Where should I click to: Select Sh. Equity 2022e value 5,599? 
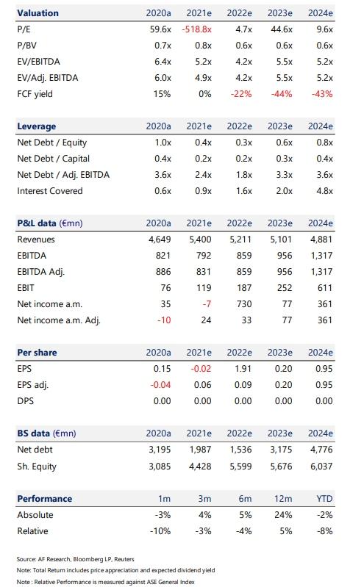240,467
